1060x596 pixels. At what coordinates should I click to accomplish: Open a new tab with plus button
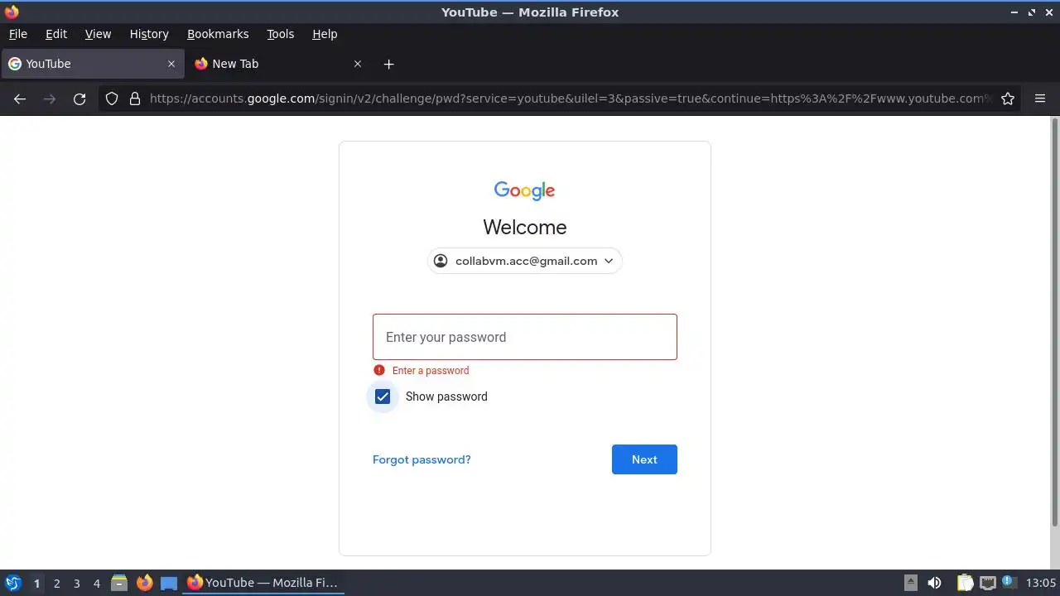[388, 64]
